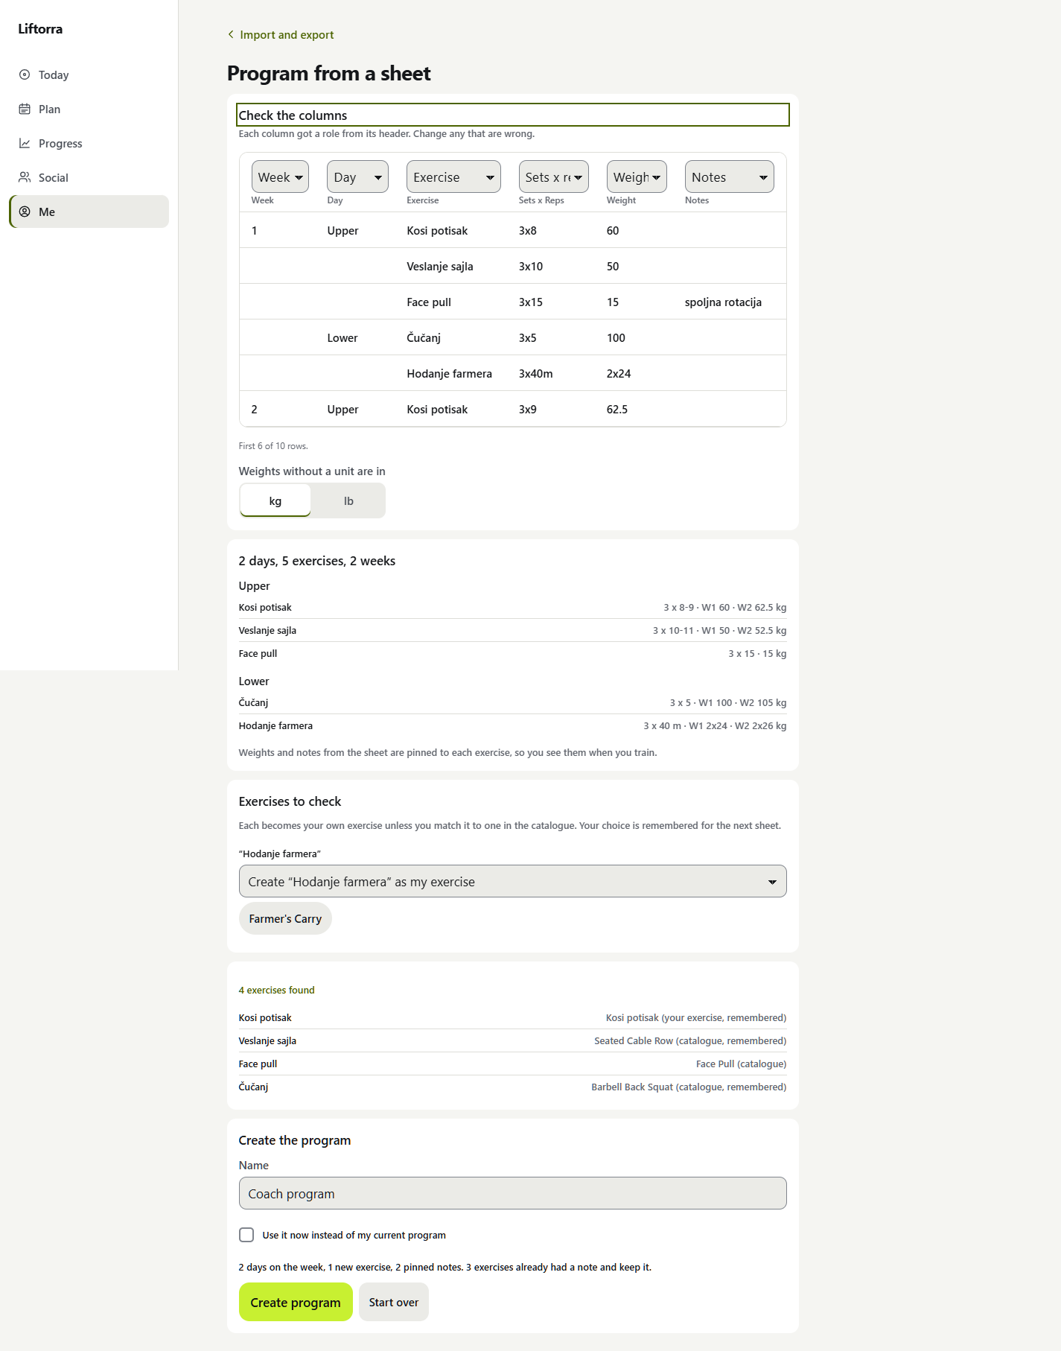Open Progress from the sidebar
This screenshot has height=1351, width=1061.
pos(89,143)
